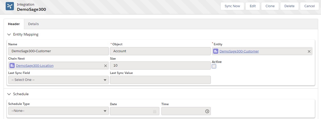Click the Time input field
The image size is (321, 119).
click(186, 111)
